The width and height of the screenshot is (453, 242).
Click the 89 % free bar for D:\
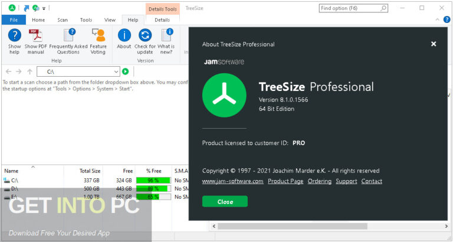[x=153, y=189]
